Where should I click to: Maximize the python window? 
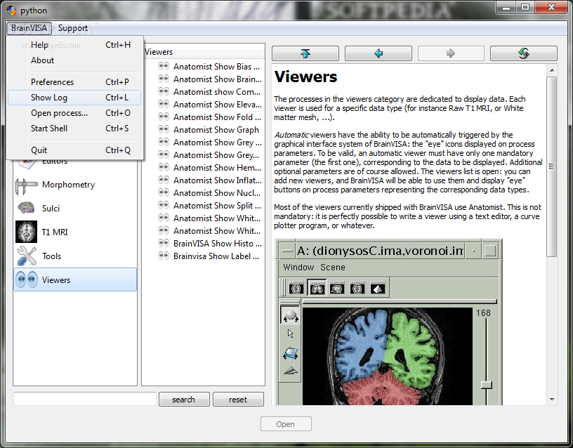pos(525,7)
